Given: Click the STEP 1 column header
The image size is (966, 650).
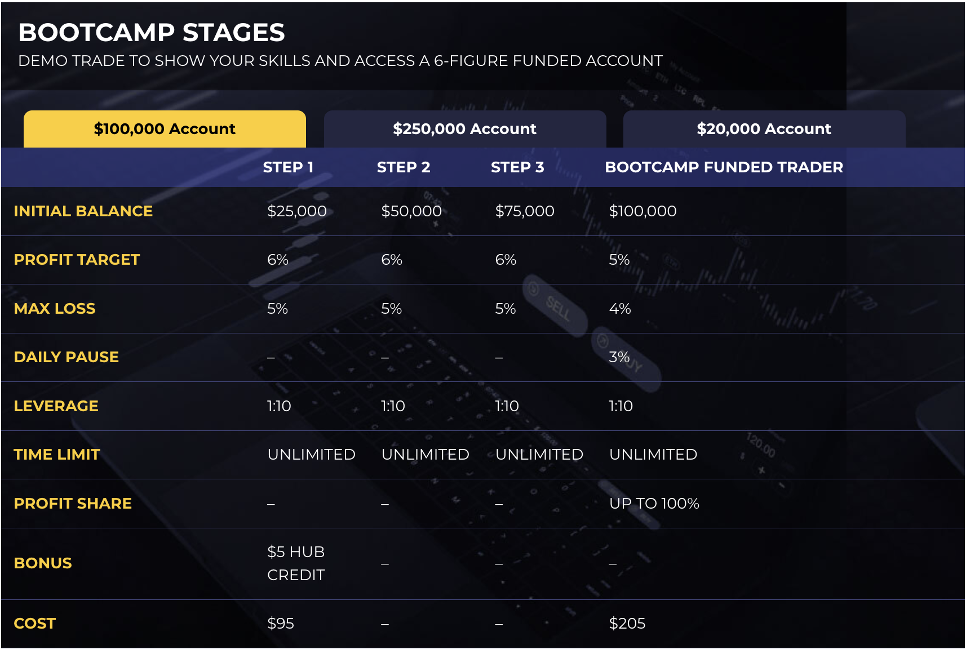Looking at the screenshot, I should coord(288,167).
